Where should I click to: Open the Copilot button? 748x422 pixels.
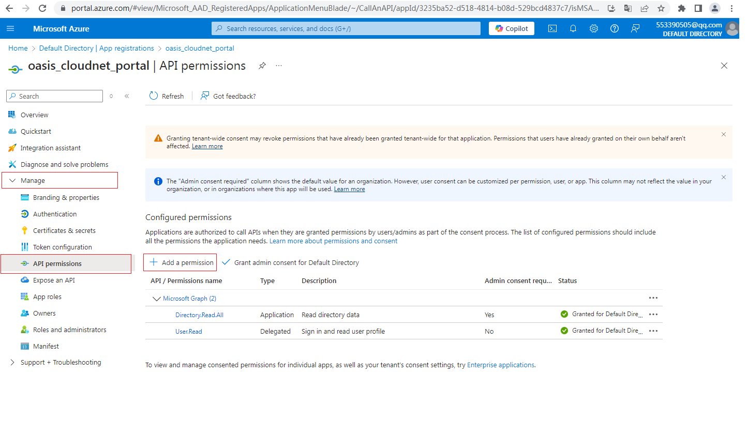[x=512, y=28]
